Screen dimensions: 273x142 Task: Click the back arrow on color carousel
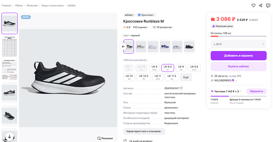tap(123, 46)
